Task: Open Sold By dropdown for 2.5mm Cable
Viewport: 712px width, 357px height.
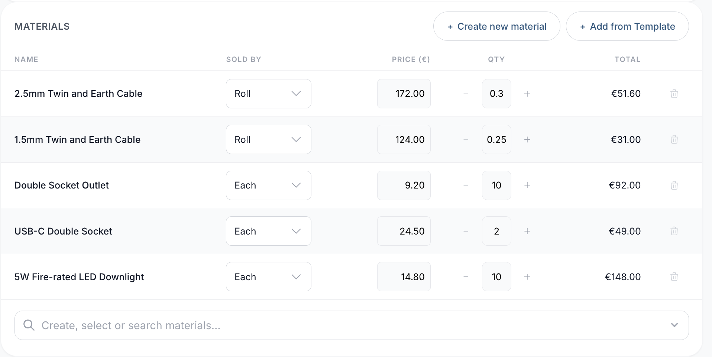Action: pyautogui.click(x=269, y=94)
